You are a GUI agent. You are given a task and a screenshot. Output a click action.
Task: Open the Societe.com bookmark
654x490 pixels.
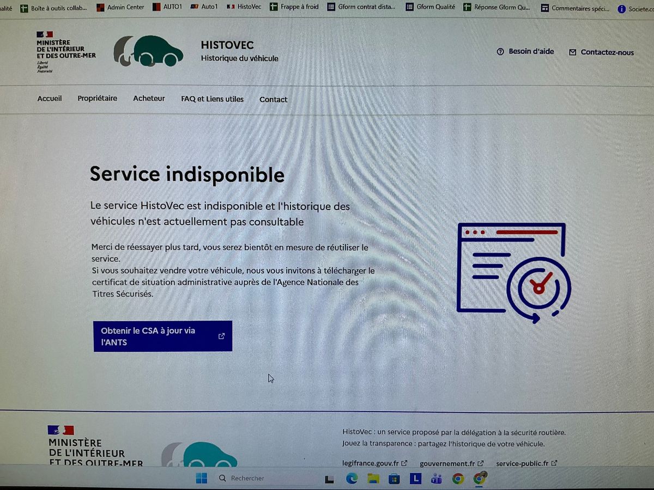(x=635, y=9)
